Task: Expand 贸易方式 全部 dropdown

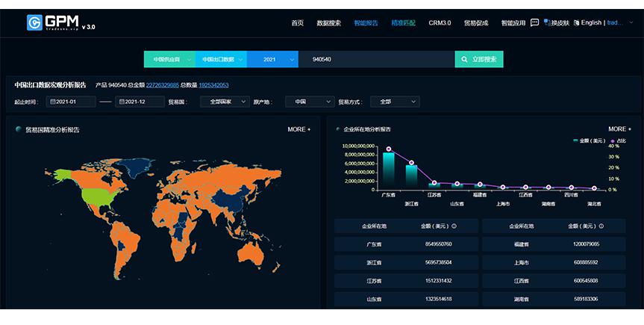Action: [395, 102]
